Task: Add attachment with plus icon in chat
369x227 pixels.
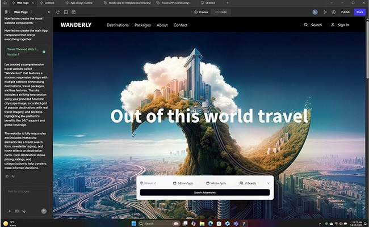Action: point(10,211)
